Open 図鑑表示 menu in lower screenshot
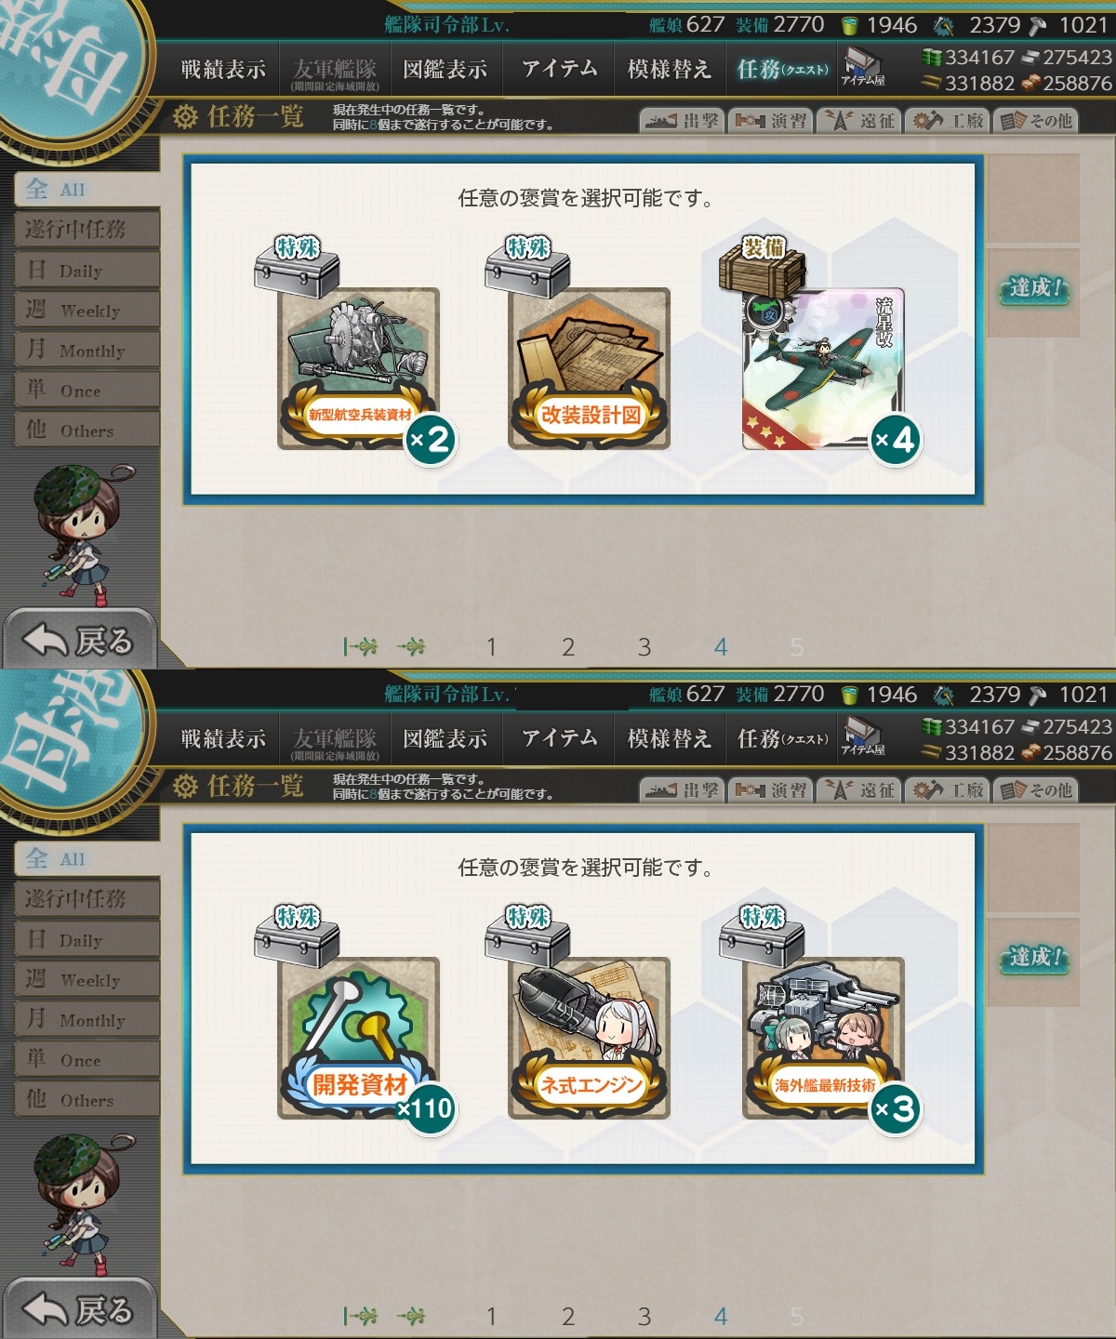The height and width of the screenshot is (1339, 1116). (x=445, y=738)
